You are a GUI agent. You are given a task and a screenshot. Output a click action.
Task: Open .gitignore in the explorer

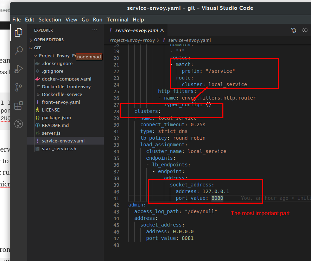point(52,71)
